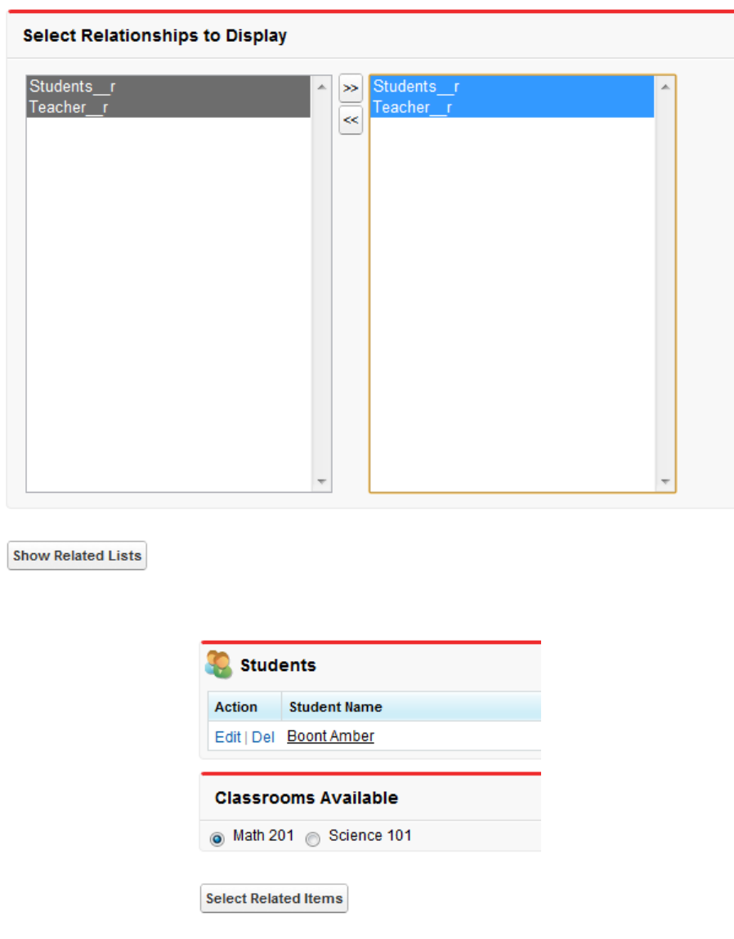Delete the Boont Amber student record
The image size is (734, 939).
coord(263,737)
